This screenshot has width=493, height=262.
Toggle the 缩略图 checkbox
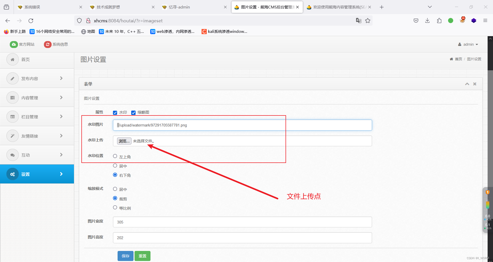pos(133,113)
